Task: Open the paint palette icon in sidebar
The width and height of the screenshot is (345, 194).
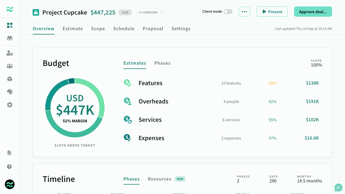Action: pyautogui.click(x=10, y=92)
